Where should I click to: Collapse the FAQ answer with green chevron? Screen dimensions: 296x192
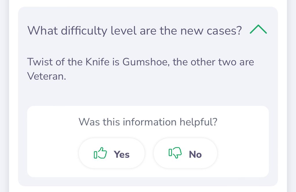tap(258, 29)
